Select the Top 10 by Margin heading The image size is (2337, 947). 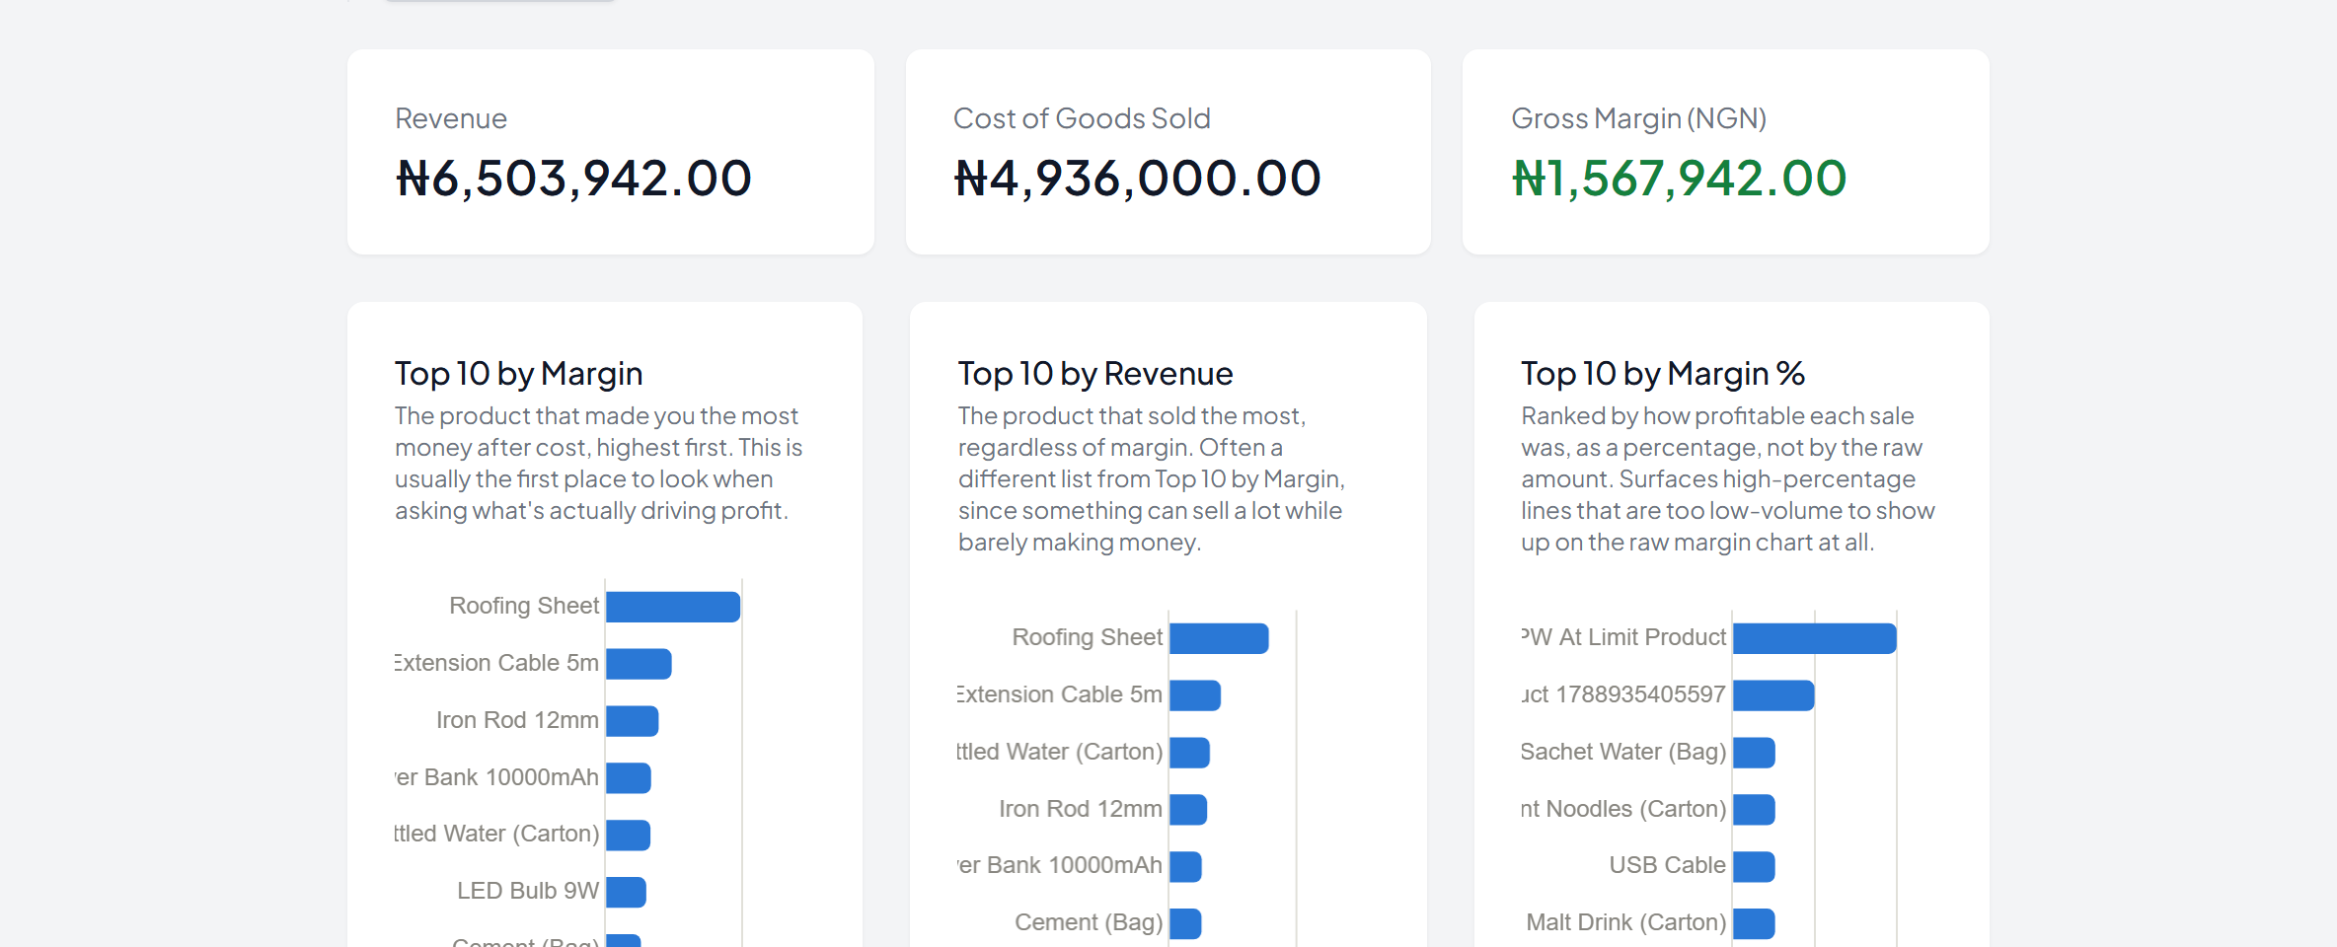(x=518, y=374)
